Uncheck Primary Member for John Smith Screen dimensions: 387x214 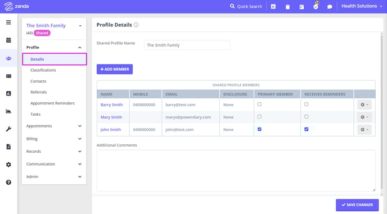click(259, 129)
